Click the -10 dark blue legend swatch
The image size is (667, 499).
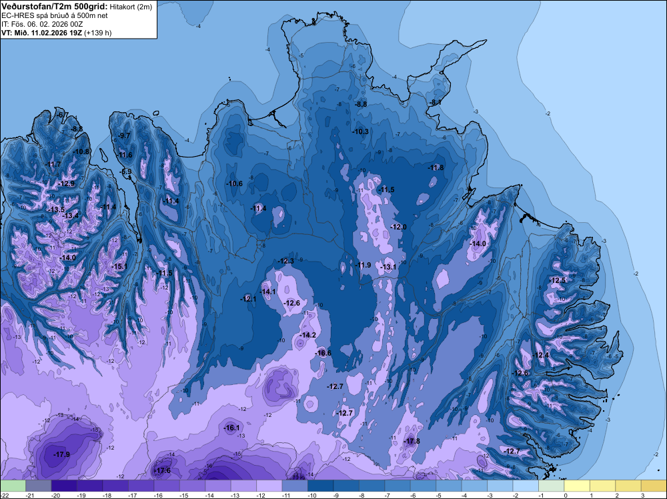point(320,486)
